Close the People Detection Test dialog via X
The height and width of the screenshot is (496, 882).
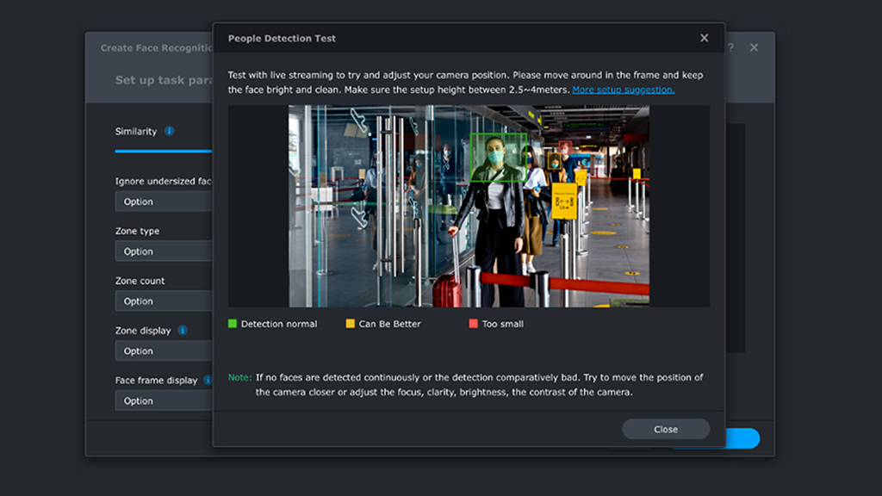[704, 38]
